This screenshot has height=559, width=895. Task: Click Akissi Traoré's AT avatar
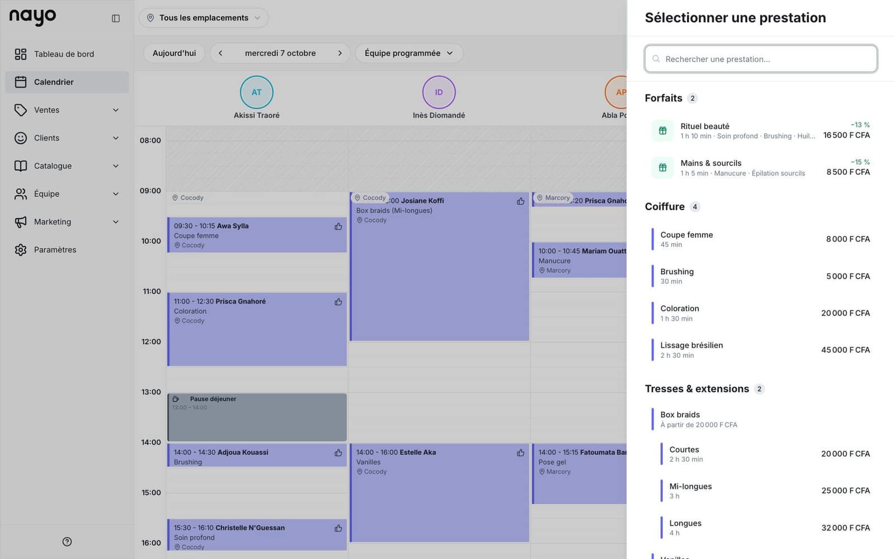[257, 92]
